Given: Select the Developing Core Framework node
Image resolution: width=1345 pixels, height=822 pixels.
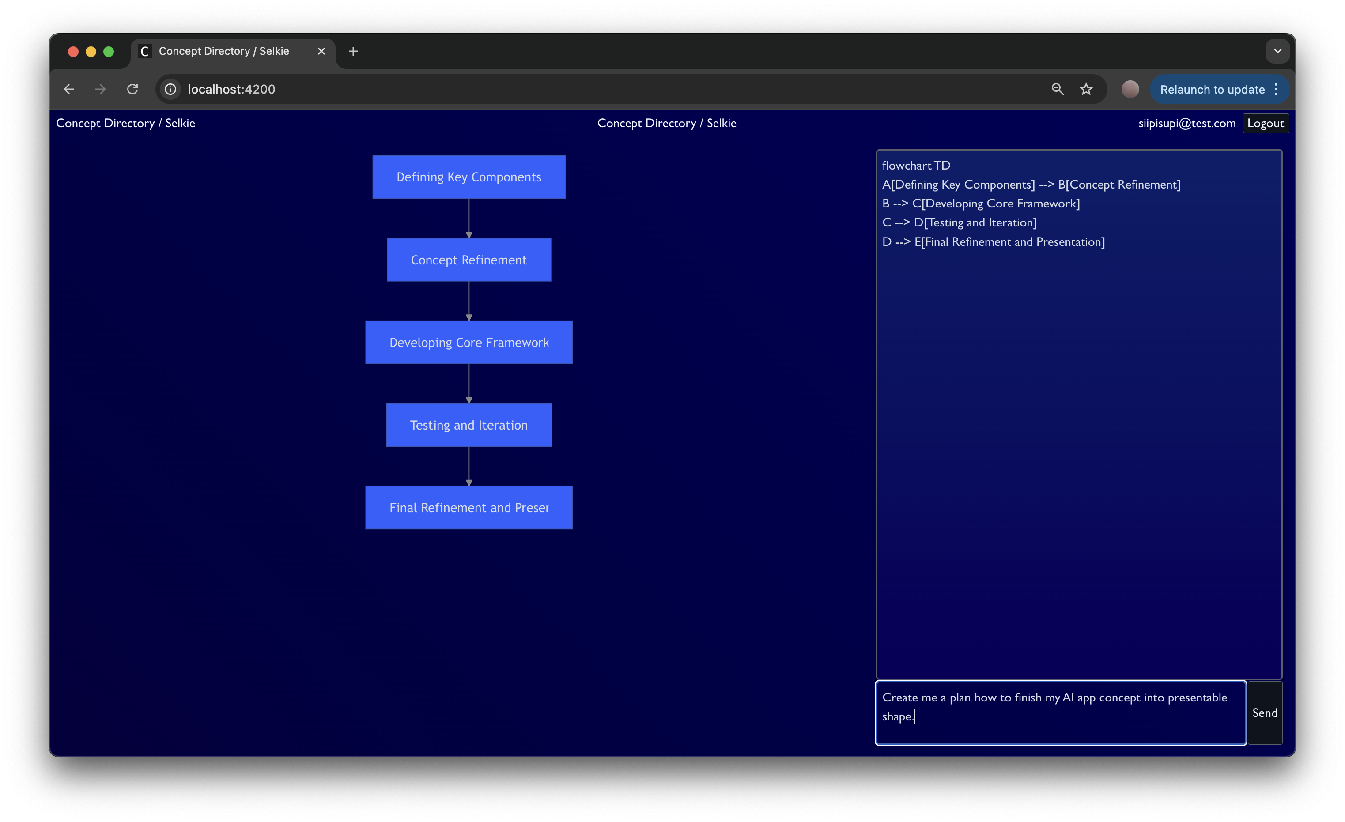Looking at the screenshot, I should tap(469, 342).
